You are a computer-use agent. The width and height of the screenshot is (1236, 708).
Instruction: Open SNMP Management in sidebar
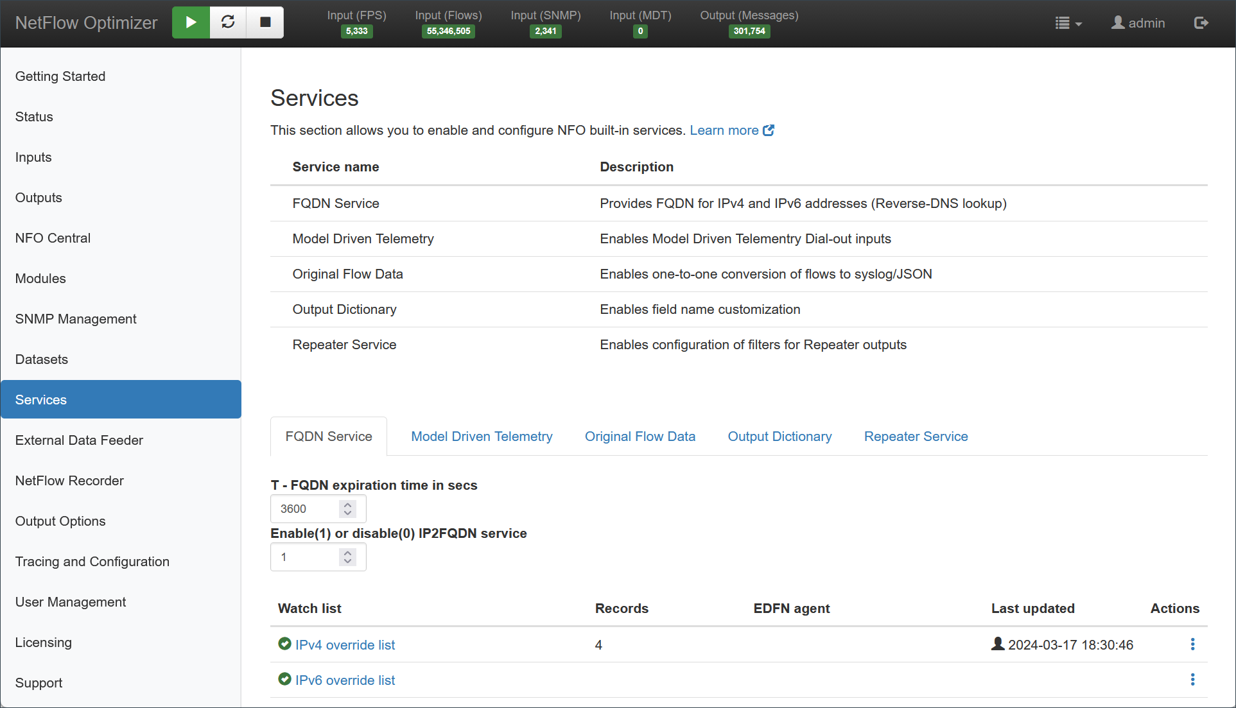pos(76,319)
